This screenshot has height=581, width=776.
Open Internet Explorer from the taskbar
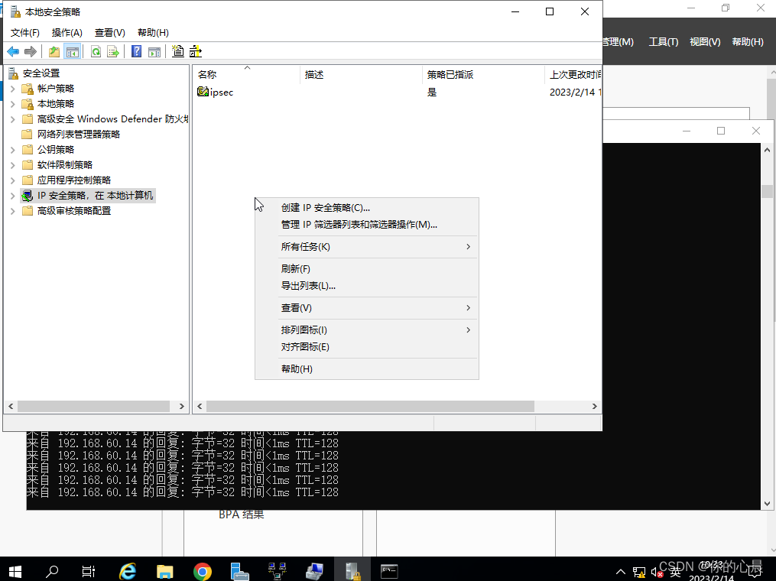(x=128, y=570)
